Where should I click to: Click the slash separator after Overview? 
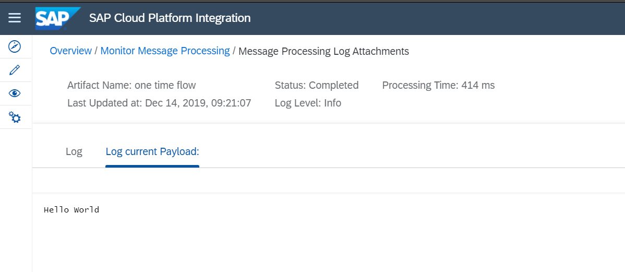tap(96, 51)
